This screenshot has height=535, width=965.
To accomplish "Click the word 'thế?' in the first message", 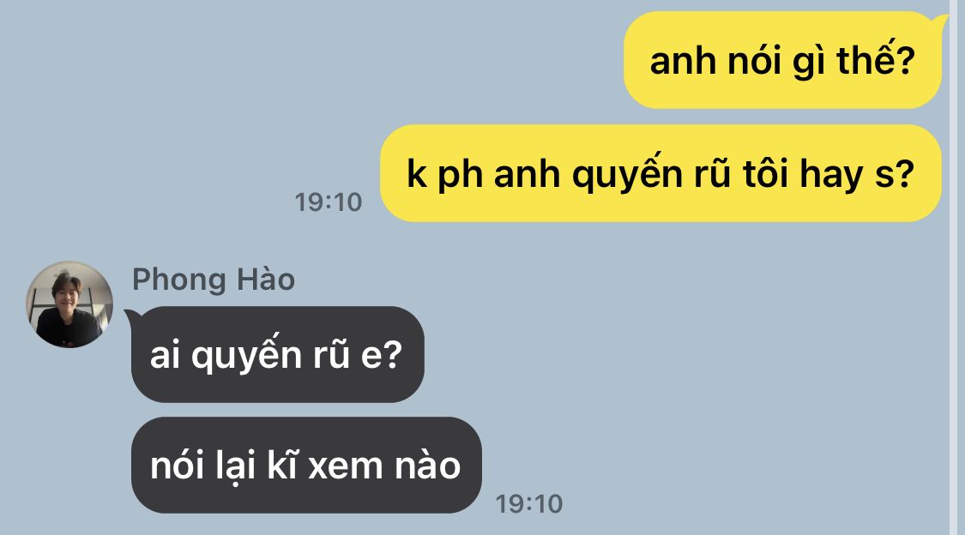I will tap(876, 60).
